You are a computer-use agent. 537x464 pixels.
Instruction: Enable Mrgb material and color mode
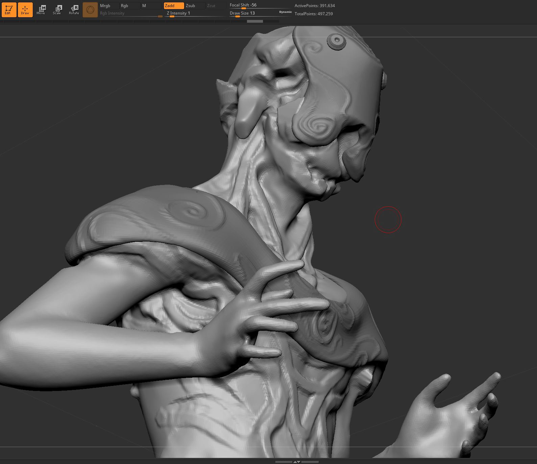[108, 6]
